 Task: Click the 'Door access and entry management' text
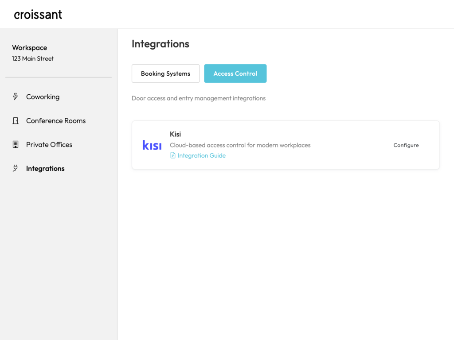(199, 98)
